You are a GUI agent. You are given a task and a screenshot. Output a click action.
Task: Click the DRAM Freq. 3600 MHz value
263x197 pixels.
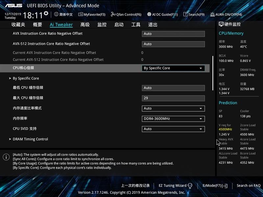pos(247,75)
